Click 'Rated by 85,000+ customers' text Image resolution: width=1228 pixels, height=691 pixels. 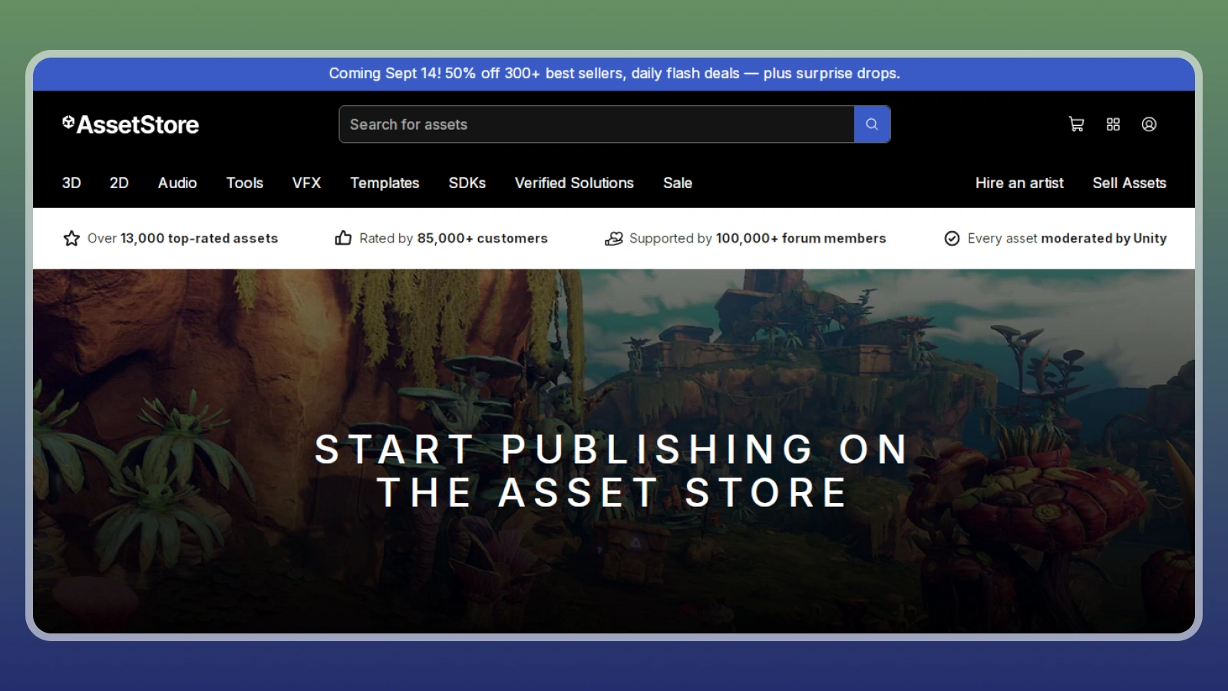click(x=454, y=238)
